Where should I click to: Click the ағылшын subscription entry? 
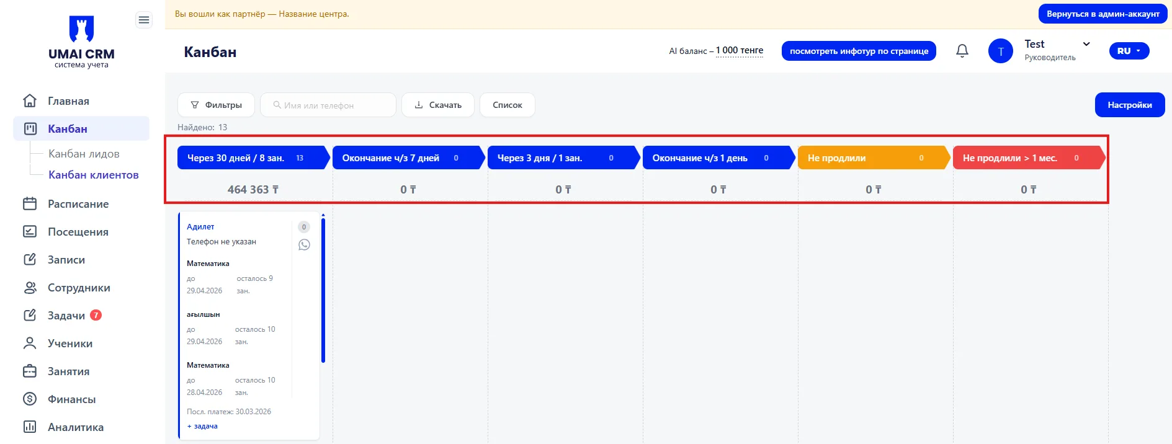click(x=204, y=314)
